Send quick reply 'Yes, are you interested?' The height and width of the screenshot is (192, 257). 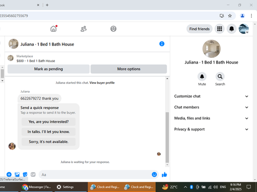[x=48, y=122]
